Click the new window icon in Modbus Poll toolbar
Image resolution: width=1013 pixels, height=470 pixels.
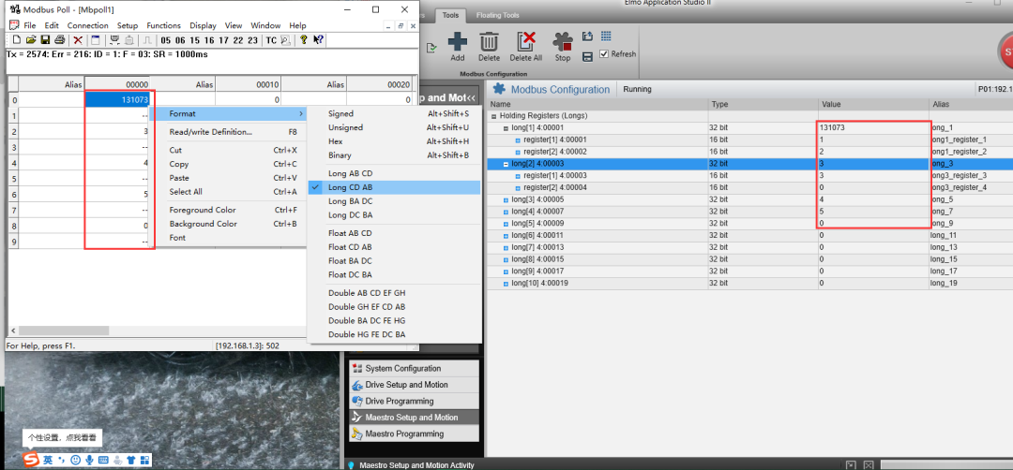(95, 40)
